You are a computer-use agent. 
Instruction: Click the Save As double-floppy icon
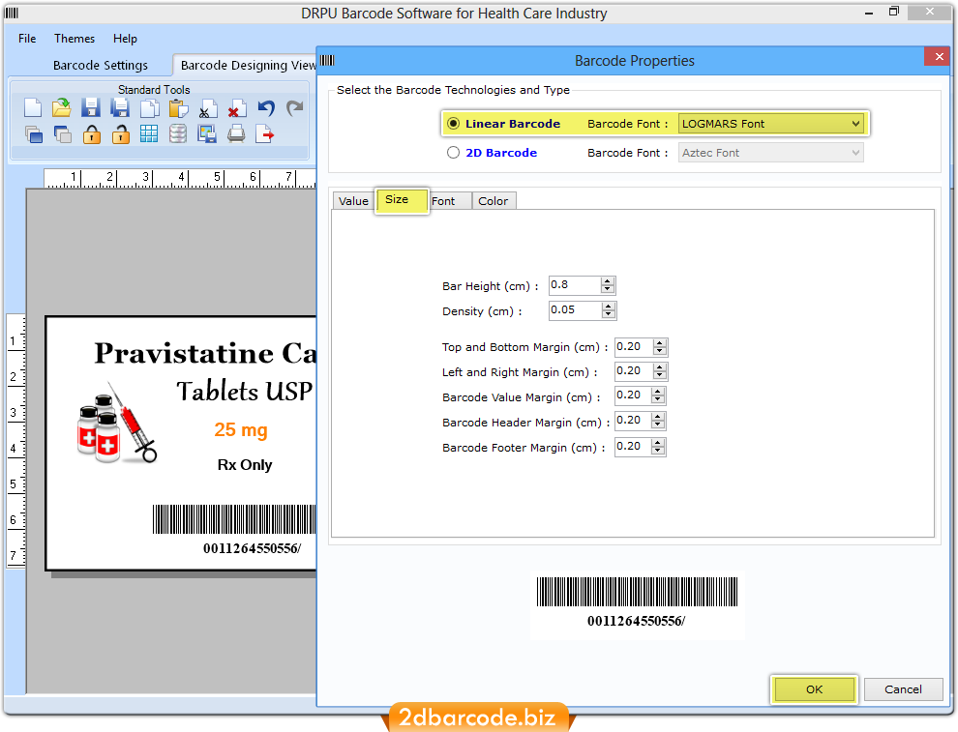pos(120,108)
